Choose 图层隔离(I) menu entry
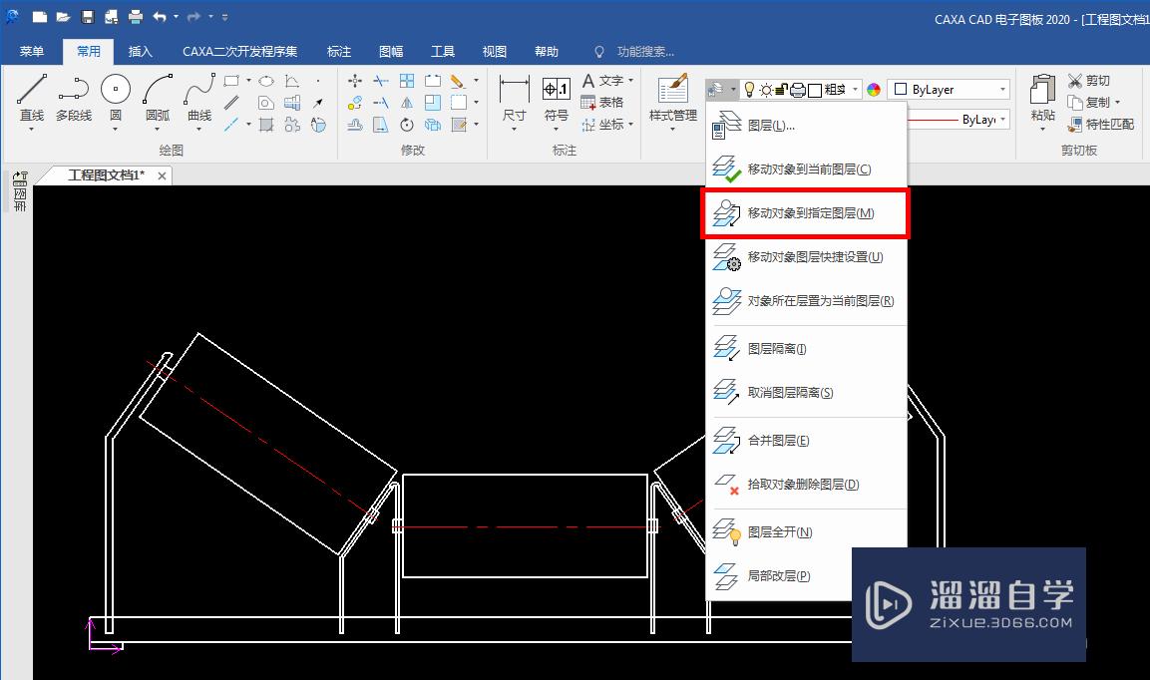 805,349
